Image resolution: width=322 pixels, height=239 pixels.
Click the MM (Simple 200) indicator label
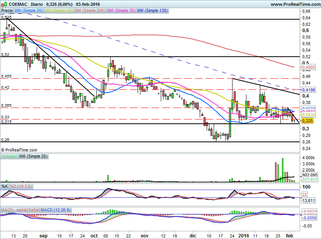[90, 11]
